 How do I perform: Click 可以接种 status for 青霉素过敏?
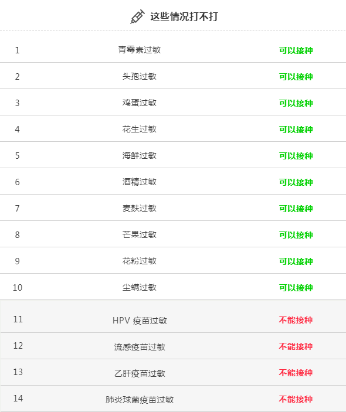pos(296,50)
